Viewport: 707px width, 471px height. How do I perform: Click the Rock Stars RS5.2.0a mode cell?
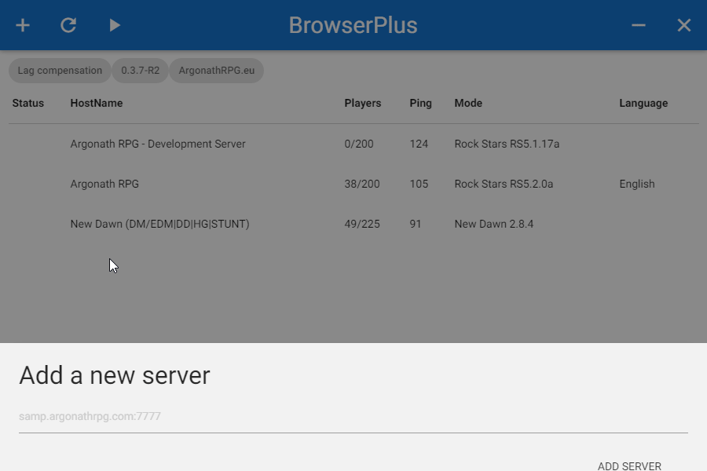[504, 184]
